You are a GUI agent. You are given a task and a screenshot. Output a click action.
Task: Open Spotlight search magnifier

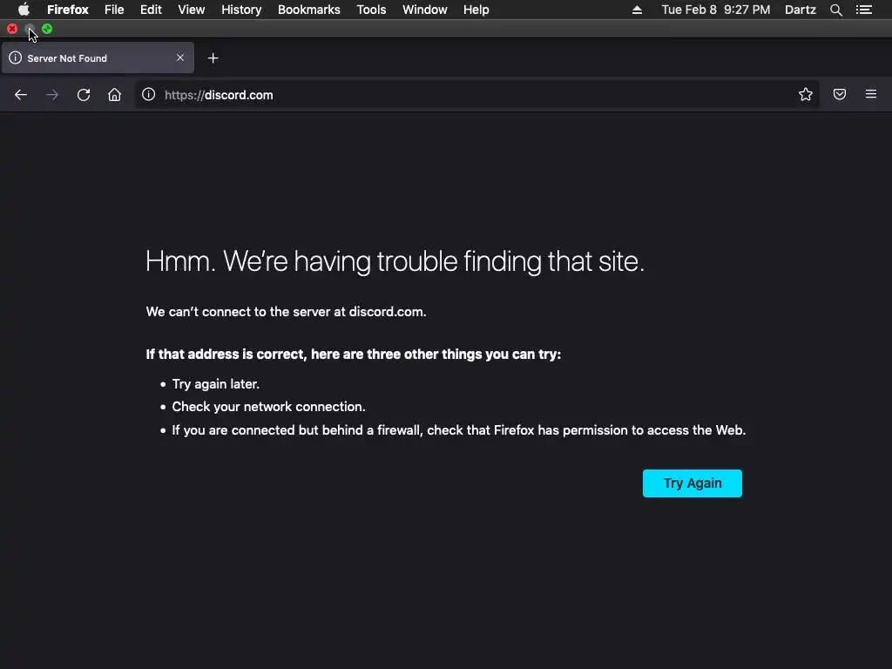[835, 10]
